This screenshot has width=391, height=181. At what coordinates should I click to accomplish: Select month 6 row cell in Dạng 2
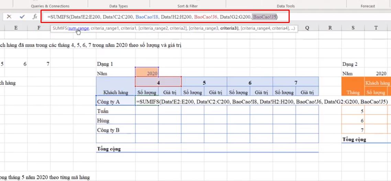click(x=353, y=119)
